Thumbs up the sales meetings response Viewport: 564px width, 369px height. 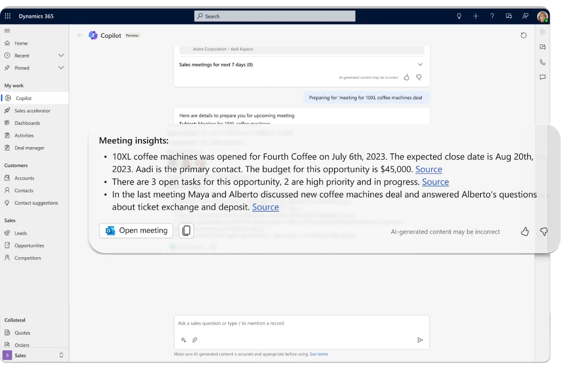(407, 77)
